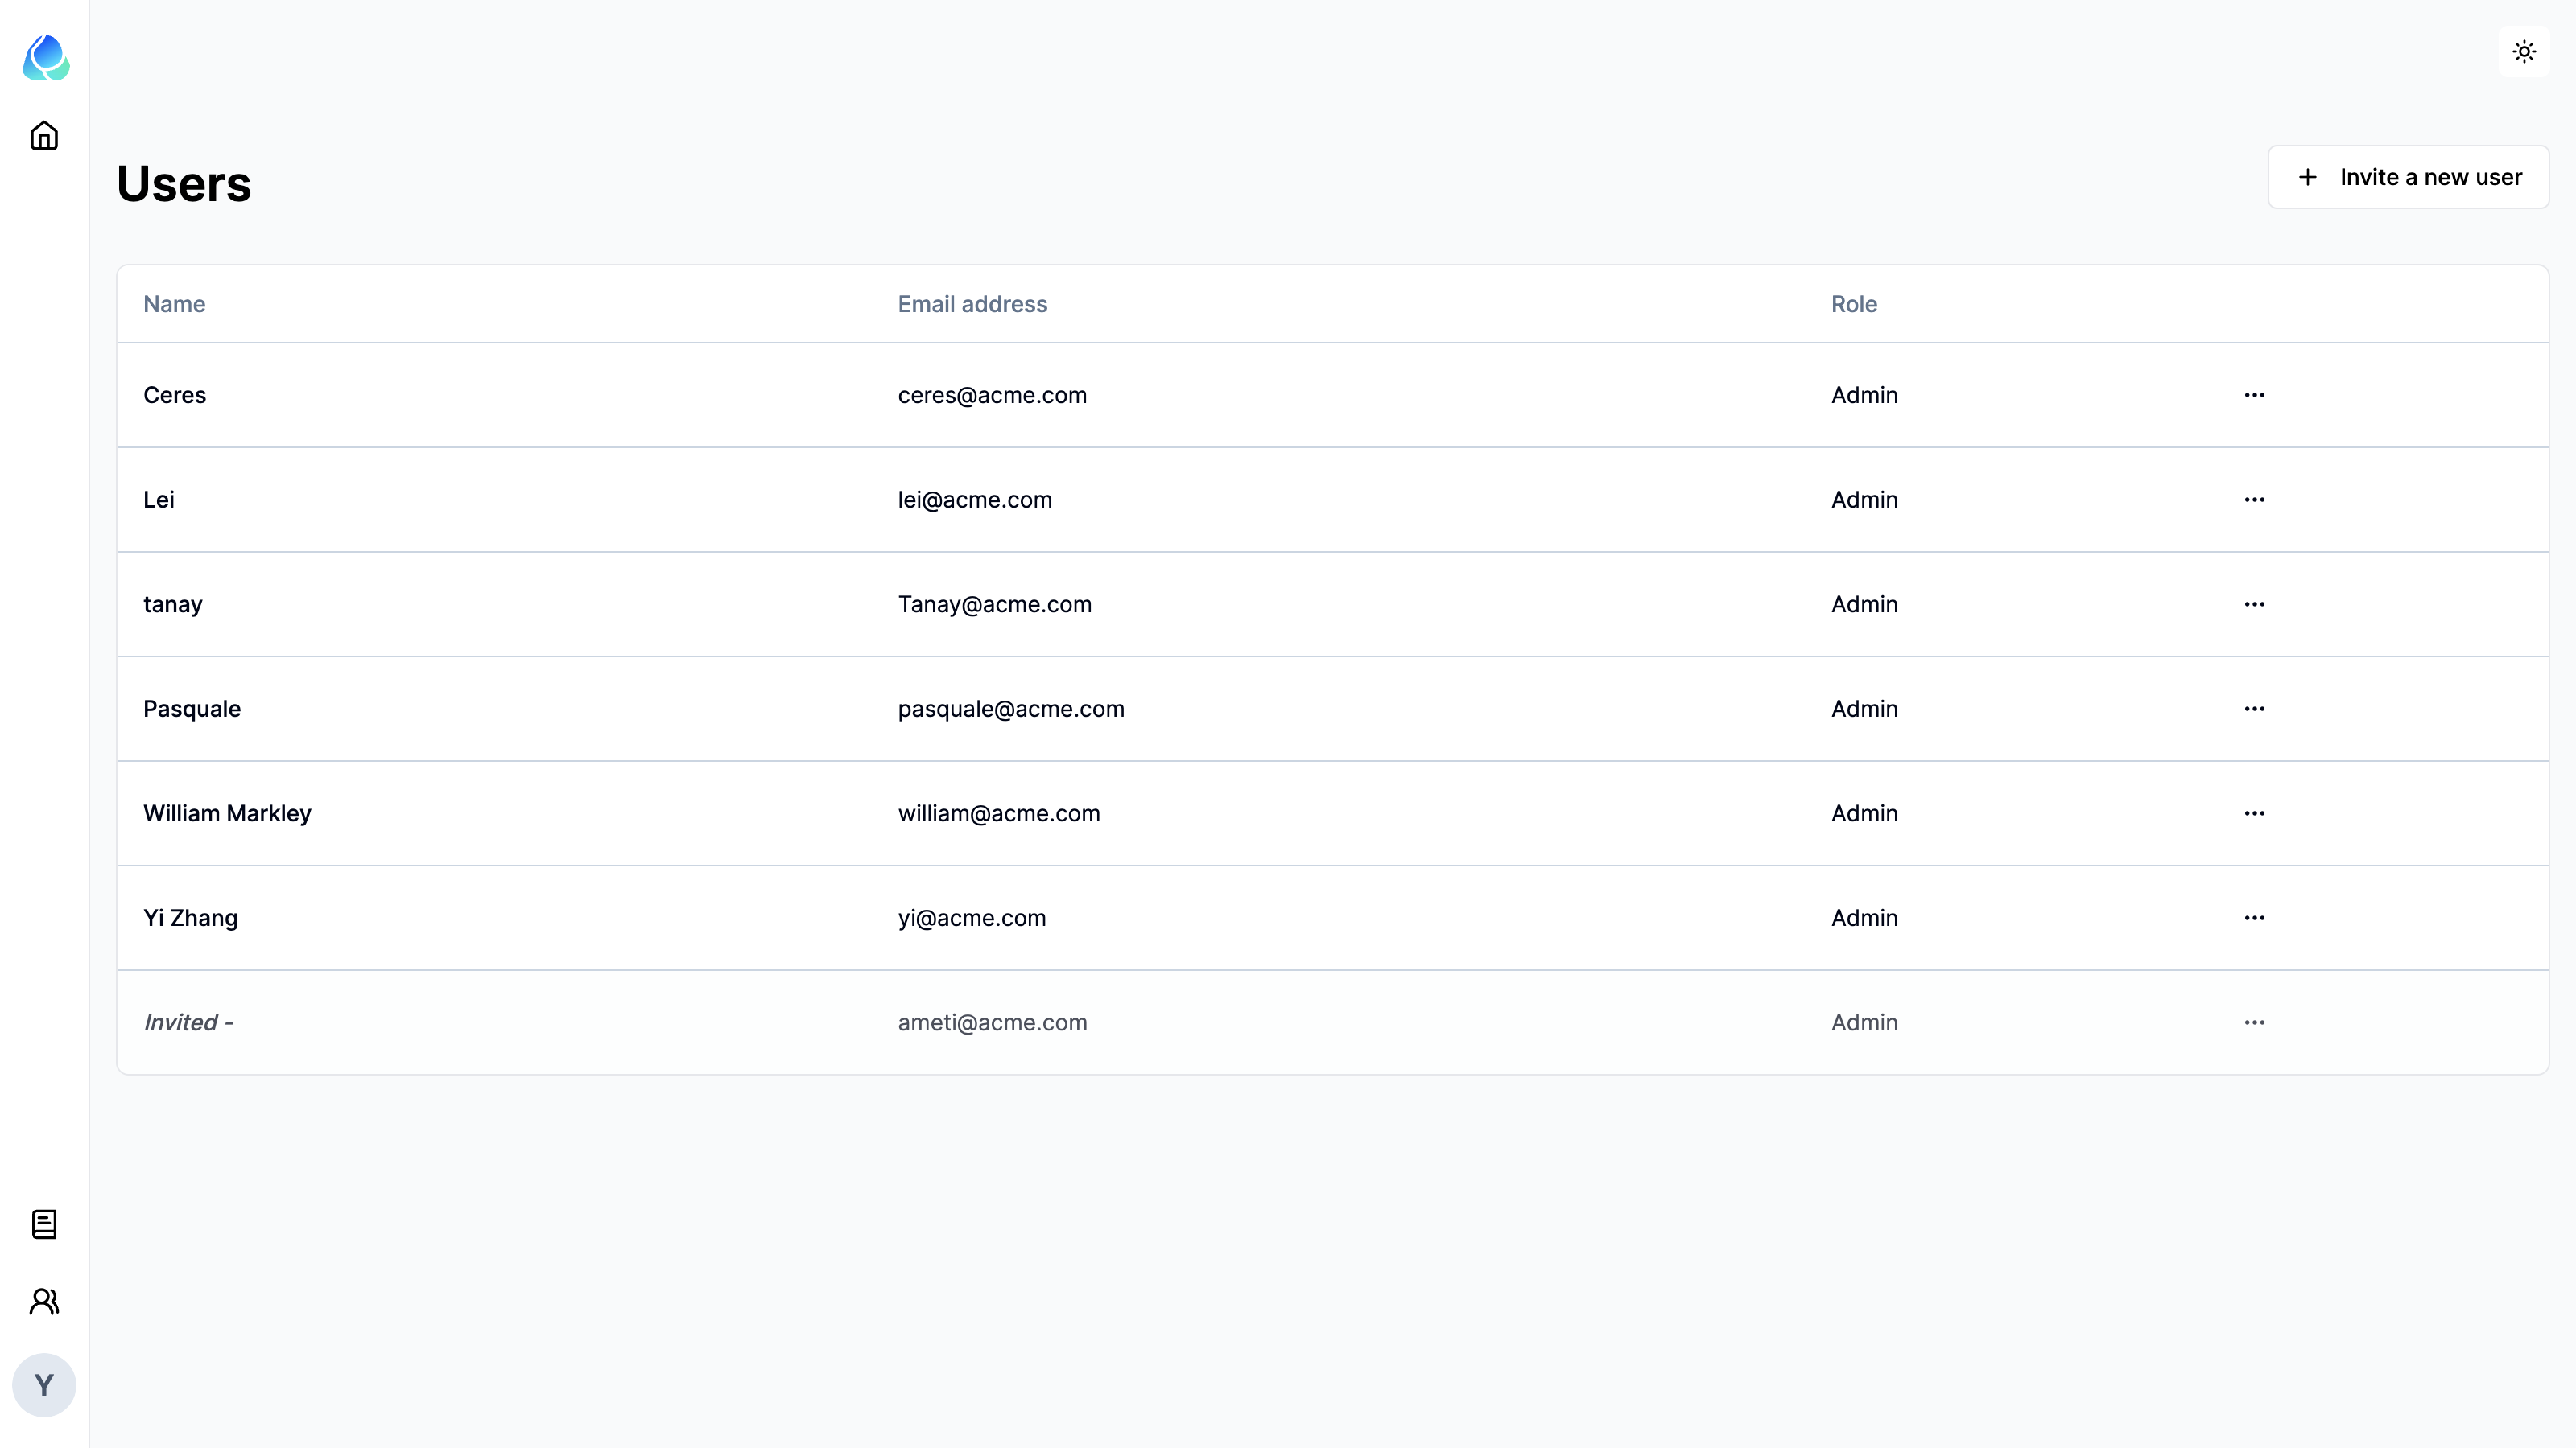Image resolution: width=2576 pixels, height=1448 pixels.
Task: Select the name Ceres
Action: pos(174,395)
